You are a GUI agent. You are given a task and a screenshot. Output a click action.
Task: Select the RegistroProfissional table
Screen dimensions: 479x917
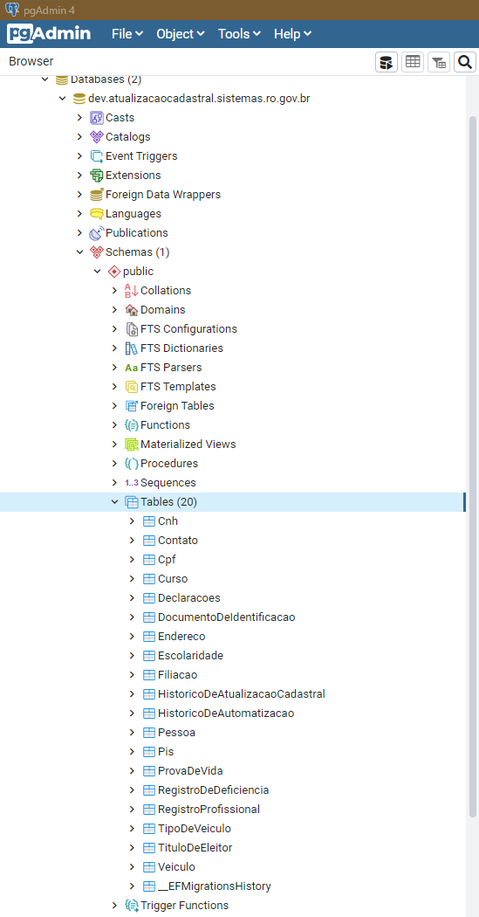209,810
